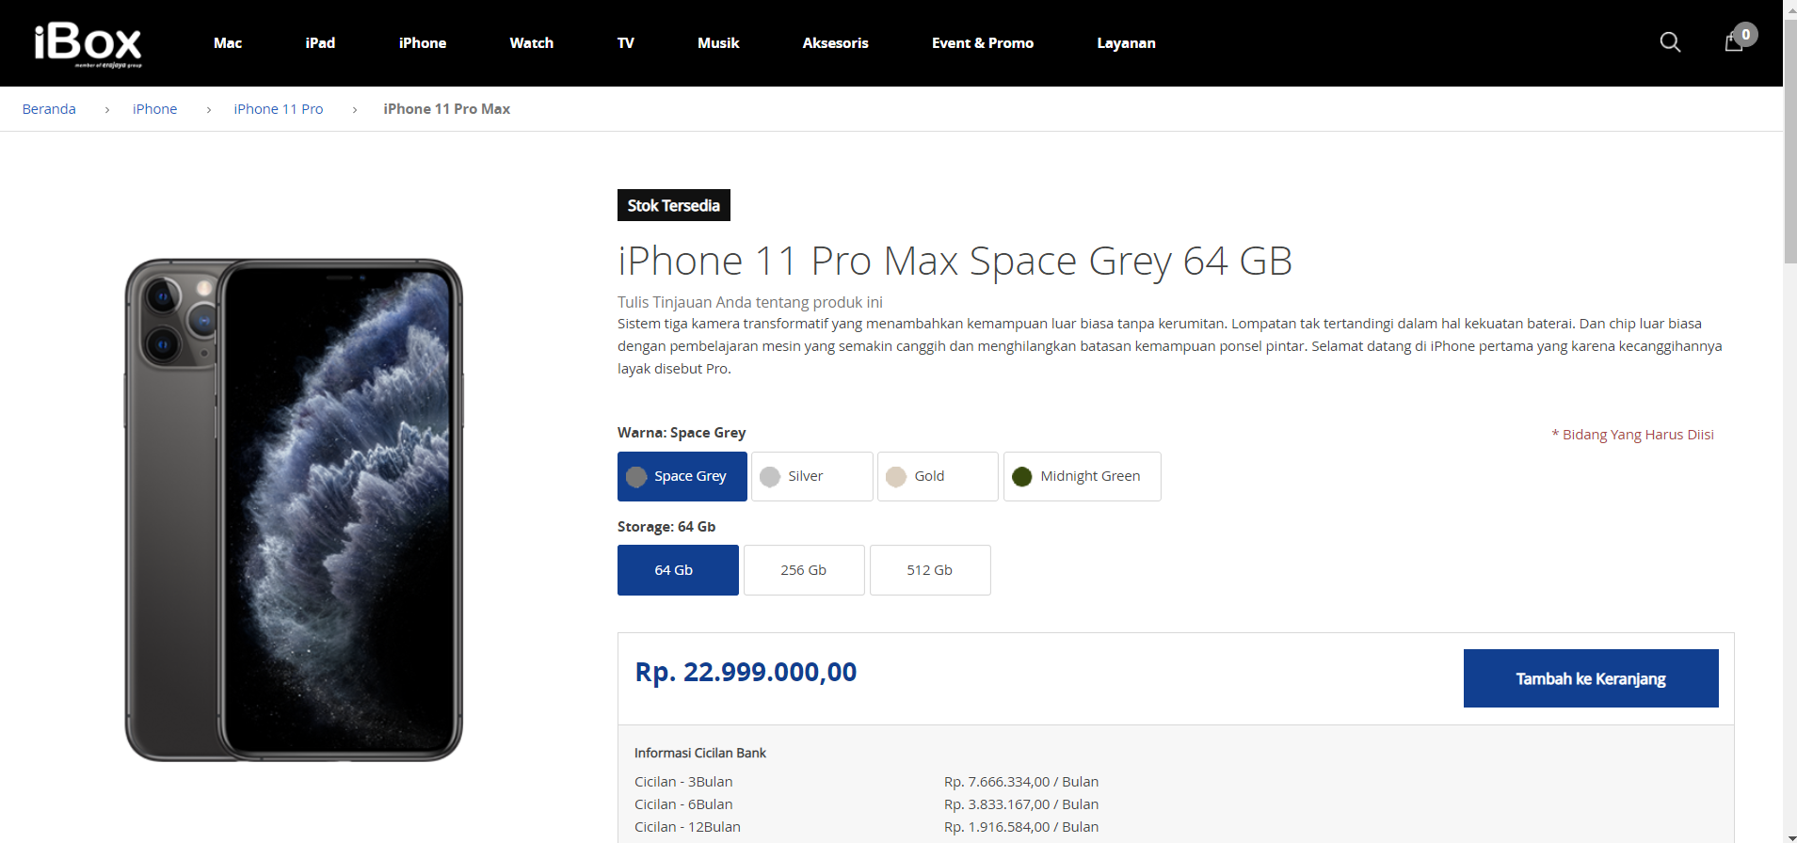
Task: Open the search magnifier icon
Action: coord(1670,42)
